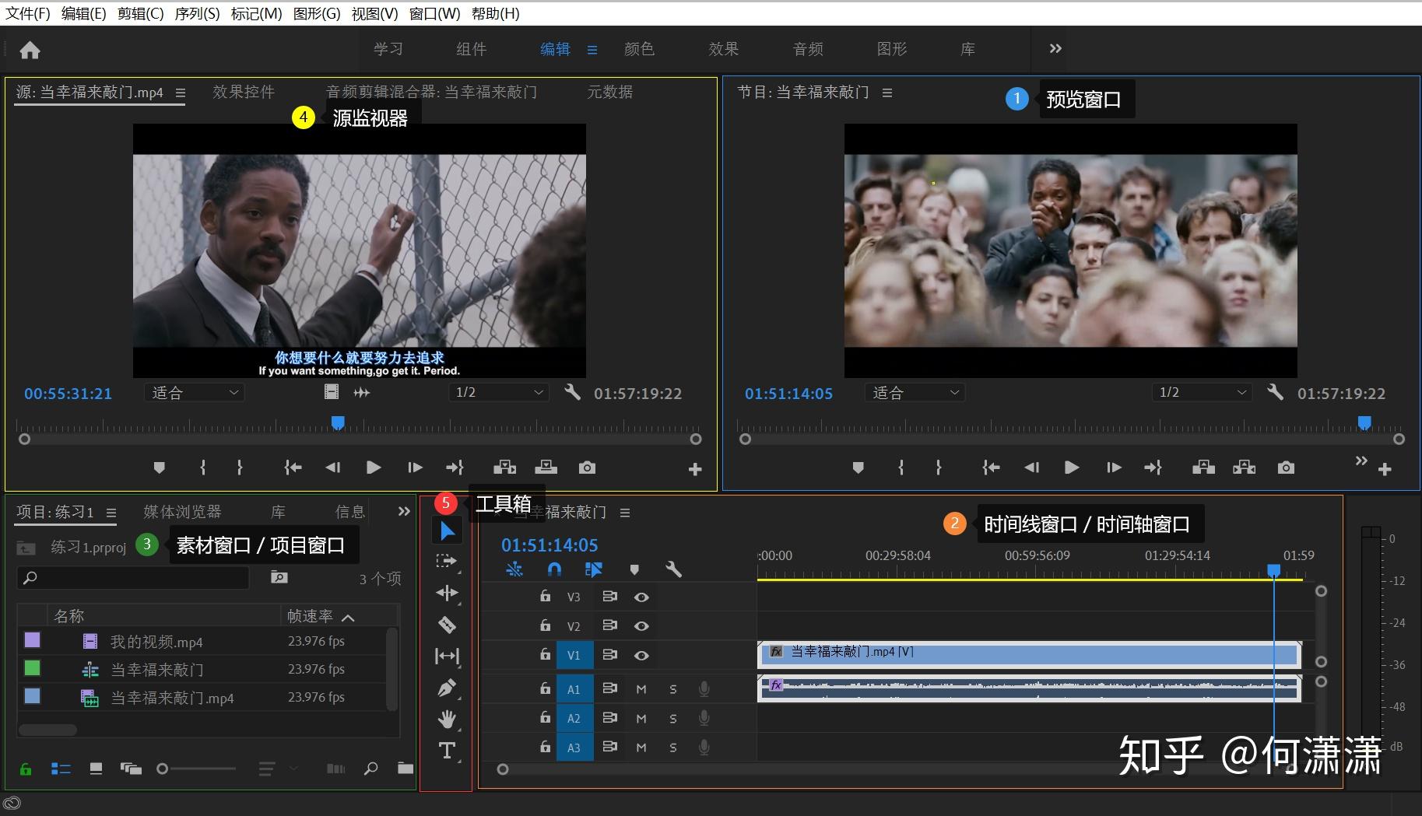
Task: Open the Home screen icon
Action: [x=30, y=51]
